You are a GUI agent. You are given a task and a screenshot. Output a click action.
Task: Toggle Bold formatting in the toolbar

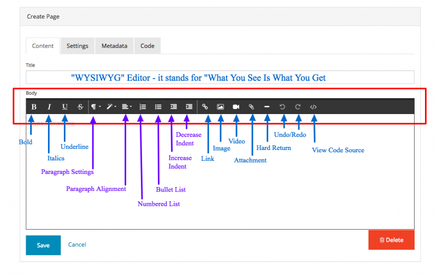(x=34, y=107)
